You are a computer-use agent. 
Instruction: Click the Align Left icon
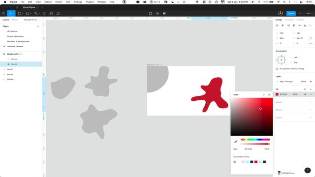click(x=277, y=26)
